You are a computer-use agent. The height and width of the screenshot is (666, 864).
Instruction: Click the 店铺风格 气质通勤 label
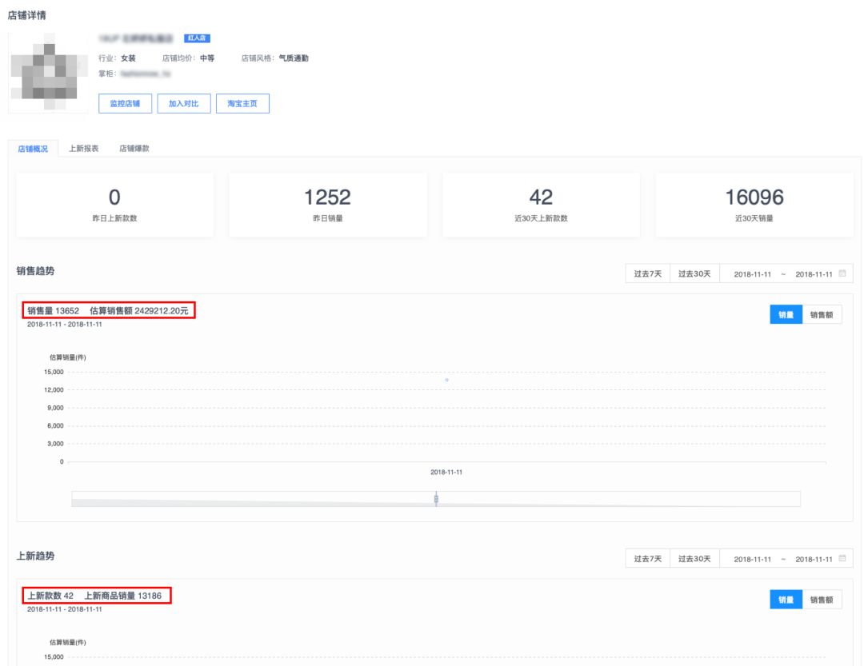click(x=275, y=58)
